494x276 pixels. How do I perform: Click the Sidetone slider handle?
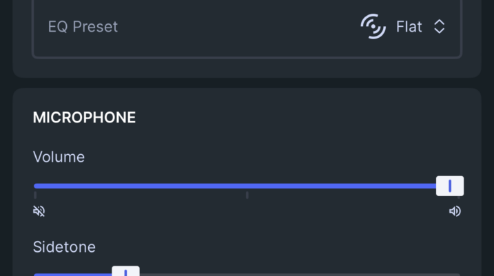(125, 273)
